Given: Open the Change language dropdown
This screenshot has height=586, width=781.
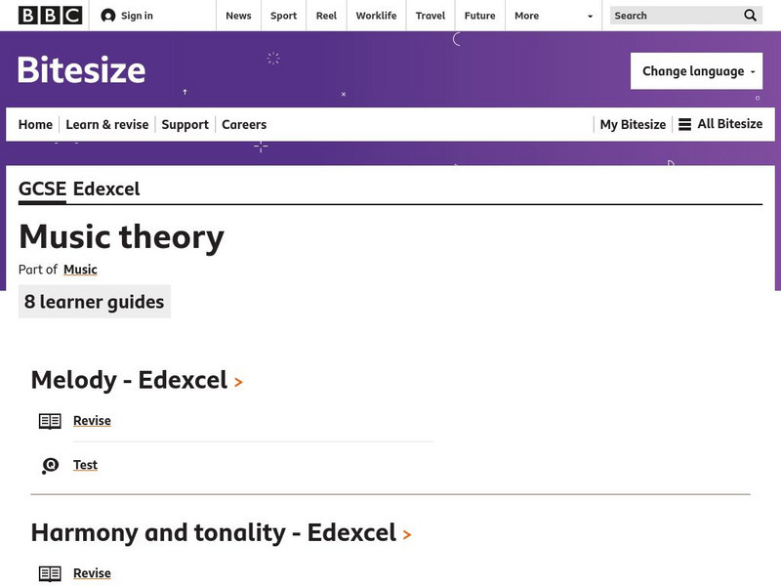Looking at the screenshot, I should (695, 71).
